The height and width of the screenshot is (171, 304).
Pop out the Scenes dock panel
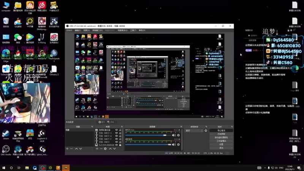[x=92, y=127]
